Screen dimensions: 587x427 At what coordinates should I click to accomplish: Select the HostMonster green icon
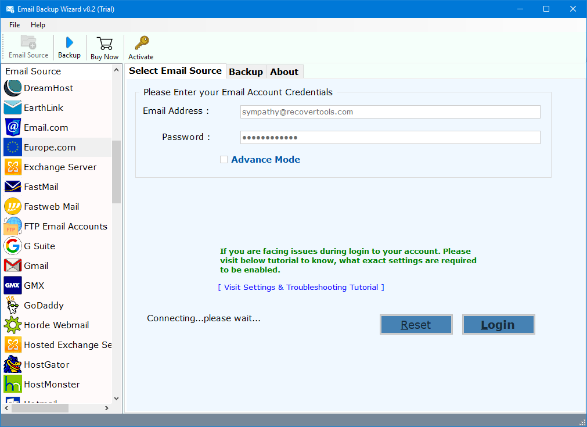[x=13, y=384]
